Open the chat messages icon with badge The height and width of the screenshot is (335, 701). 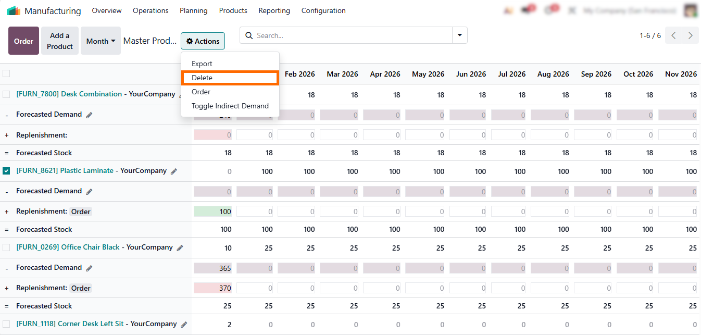pyautogui.click(x=527, y=10)
